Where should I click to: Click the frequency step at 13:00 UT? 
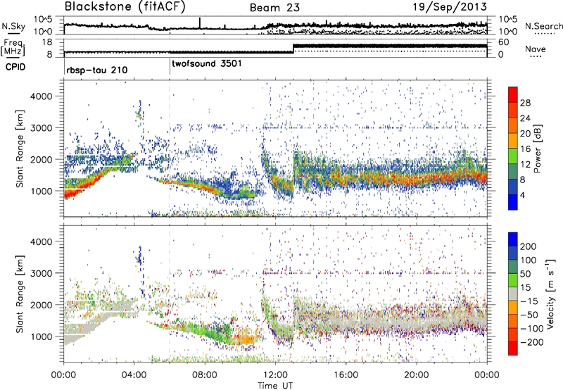(293, 49)
